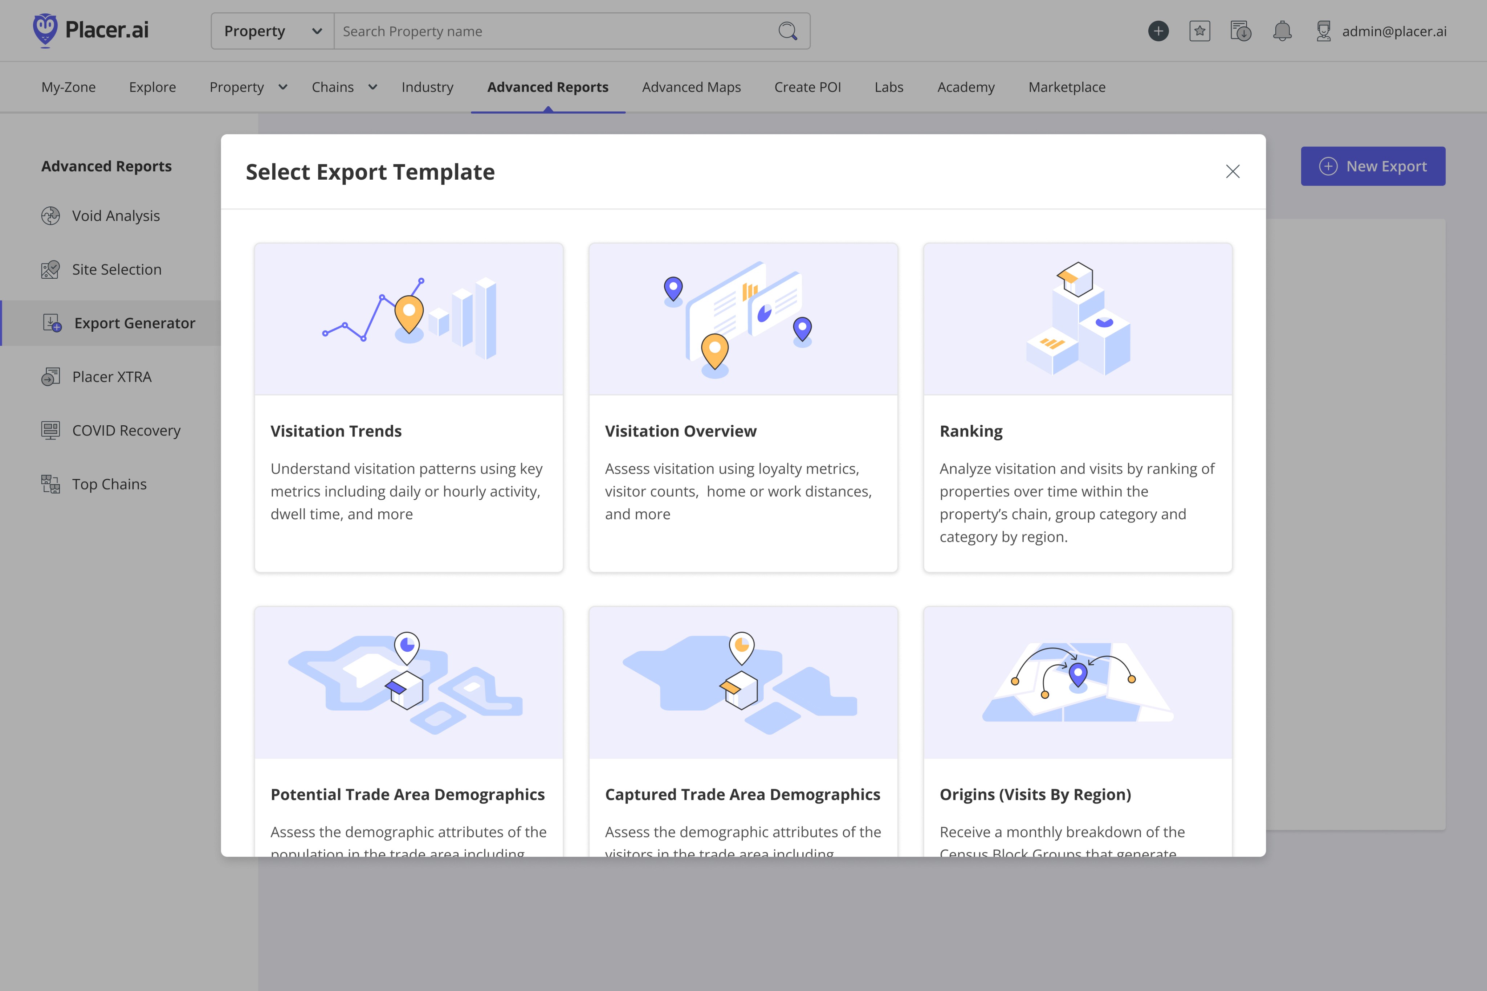Viewport: 1487px width, 991px height.
Task: Click the plus icon in the top bar
Action: (1158, 30)
